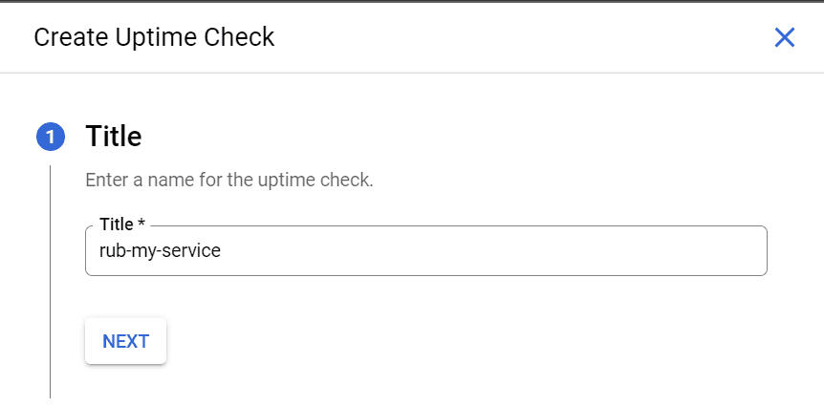Click the word 'service' in Title field
824x406 pixels.
(193, 251)
